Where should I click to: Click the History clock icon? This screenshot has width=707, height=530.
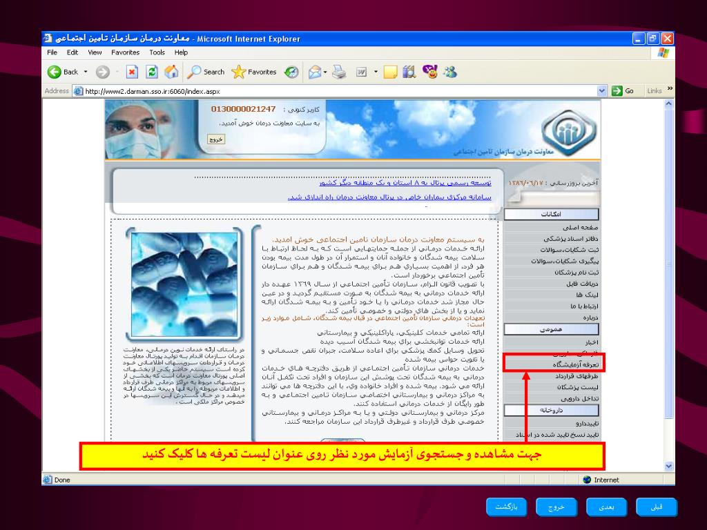[x=291, y=72]
